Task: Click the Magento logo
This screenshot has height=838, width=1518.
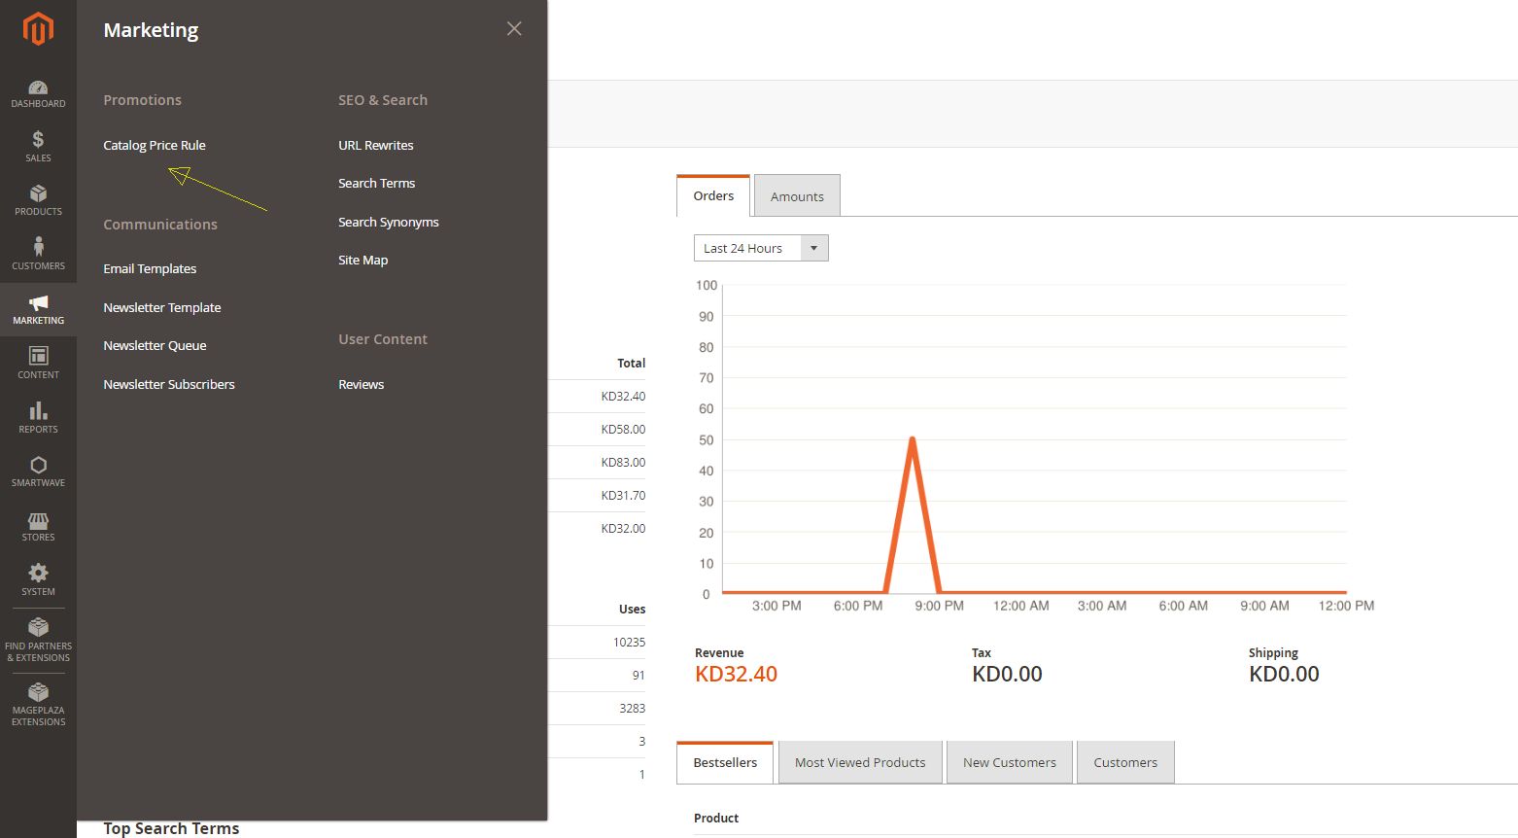Action: [38, 29]
